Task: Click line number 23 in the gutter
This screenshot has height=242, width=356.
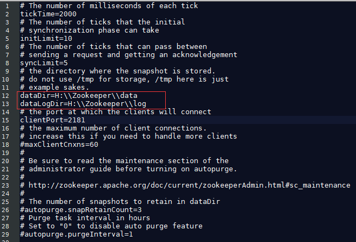Action: 5,185
